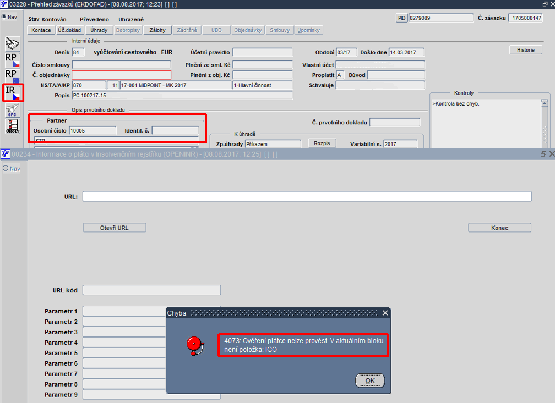Click the 17-001 MIDPOINT - MK 2017 field

(176, 85)
